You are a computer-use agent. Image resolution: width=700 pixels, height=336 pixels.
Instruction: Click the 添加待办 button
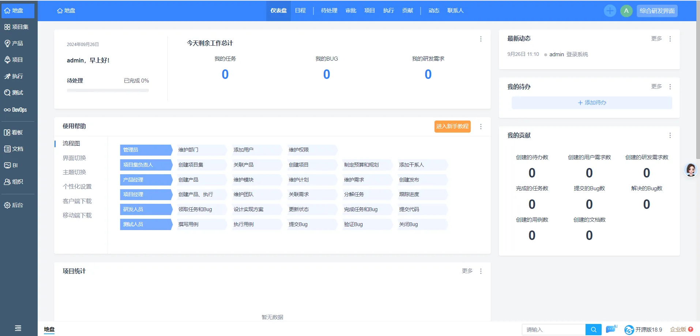(x=592, y=103)
